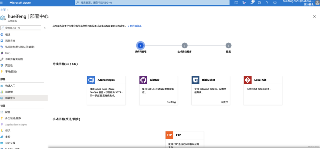The height and width of the screenshot is (149, 320).
Task: Click the 概述 overview icon in sidebar
Action: [x=2, y=35]
